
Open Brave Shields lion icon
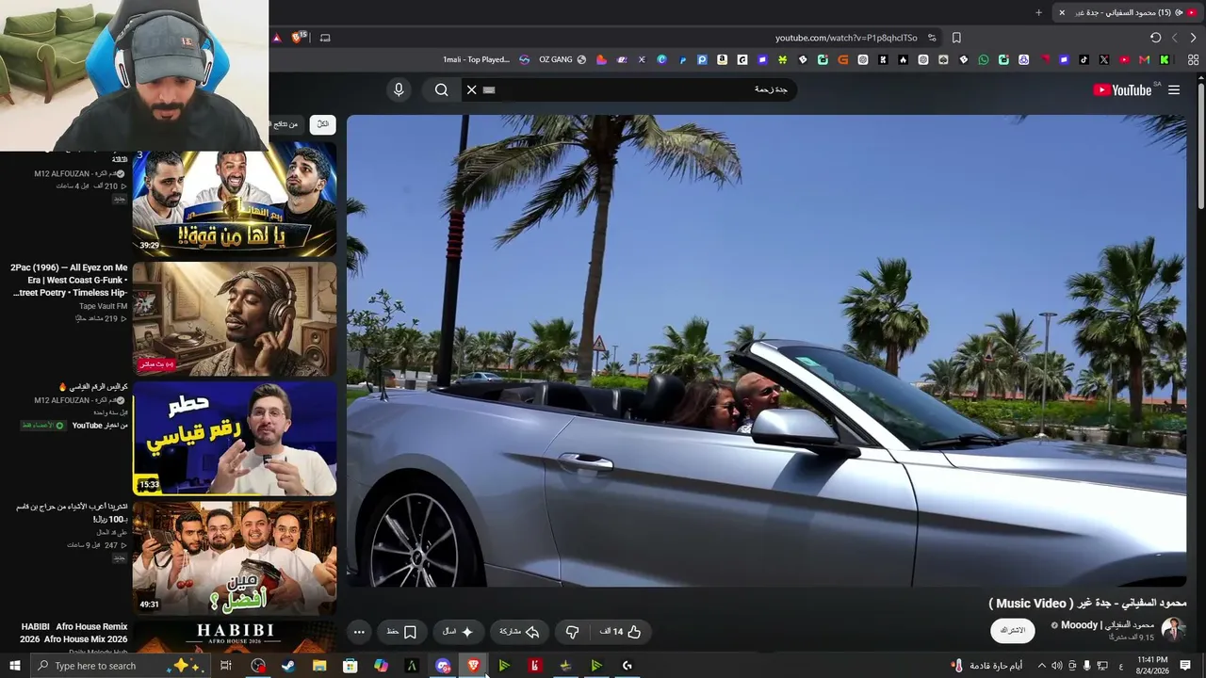299,38
